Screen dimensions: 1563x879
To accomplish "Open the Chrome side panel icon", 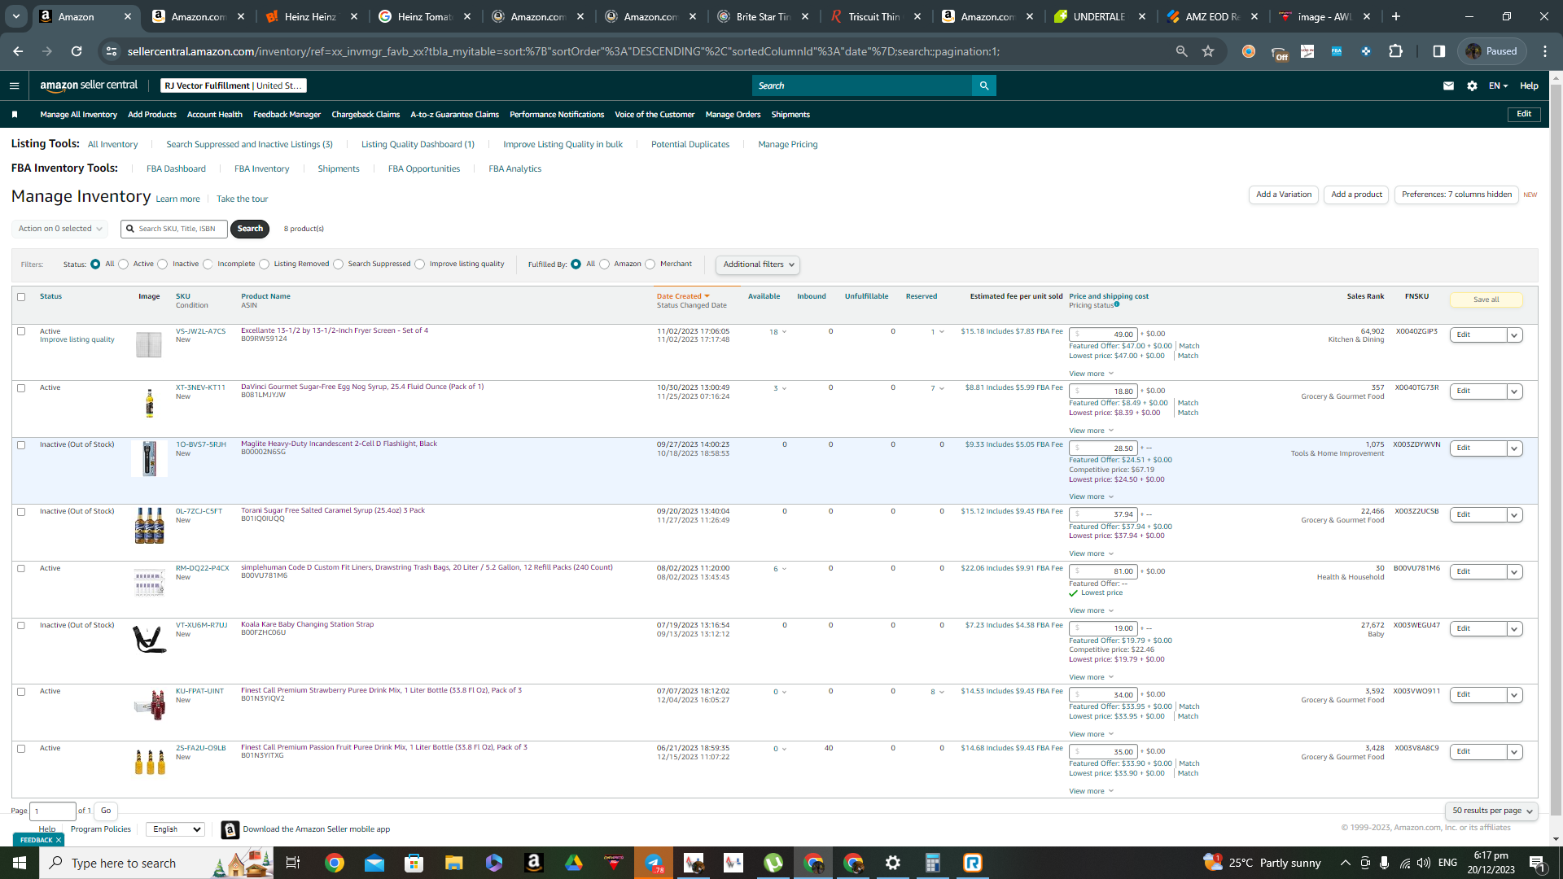I will click(x=1439, y=51).
